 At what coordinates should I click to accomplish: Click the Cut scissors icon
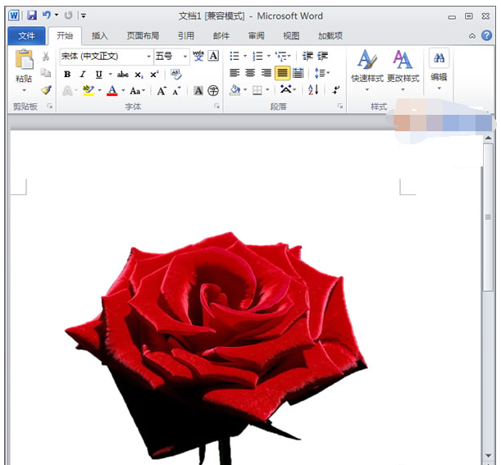(46, 57)
